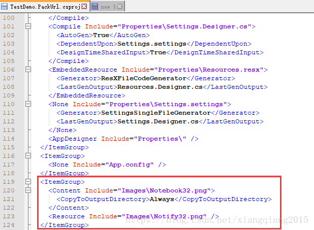Collapse the ItemGroup fold at line 116
314x230 pixels.
point(28,156)
